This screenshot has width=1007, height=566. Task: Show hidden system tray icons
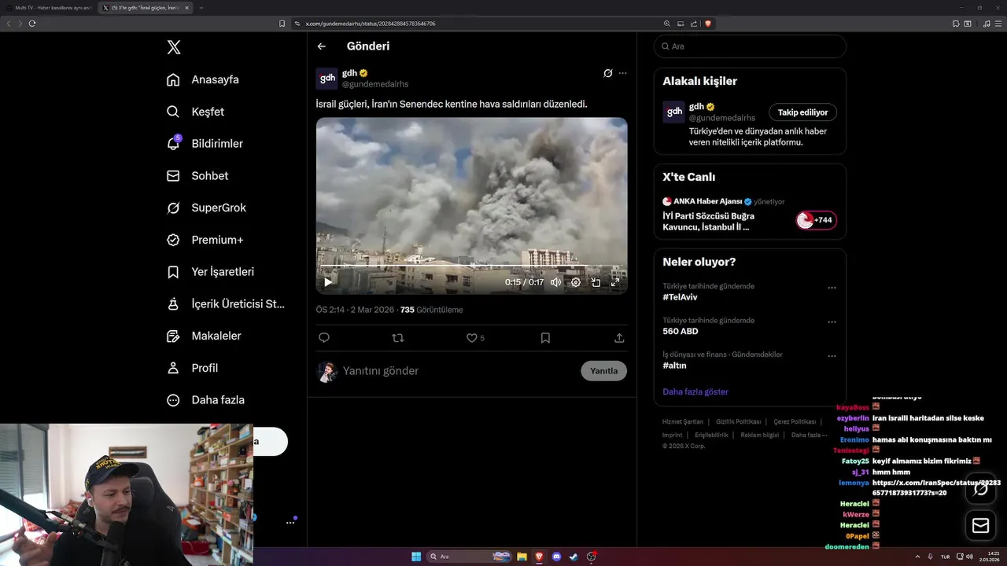pyautogui.click(x=917, y=557)
